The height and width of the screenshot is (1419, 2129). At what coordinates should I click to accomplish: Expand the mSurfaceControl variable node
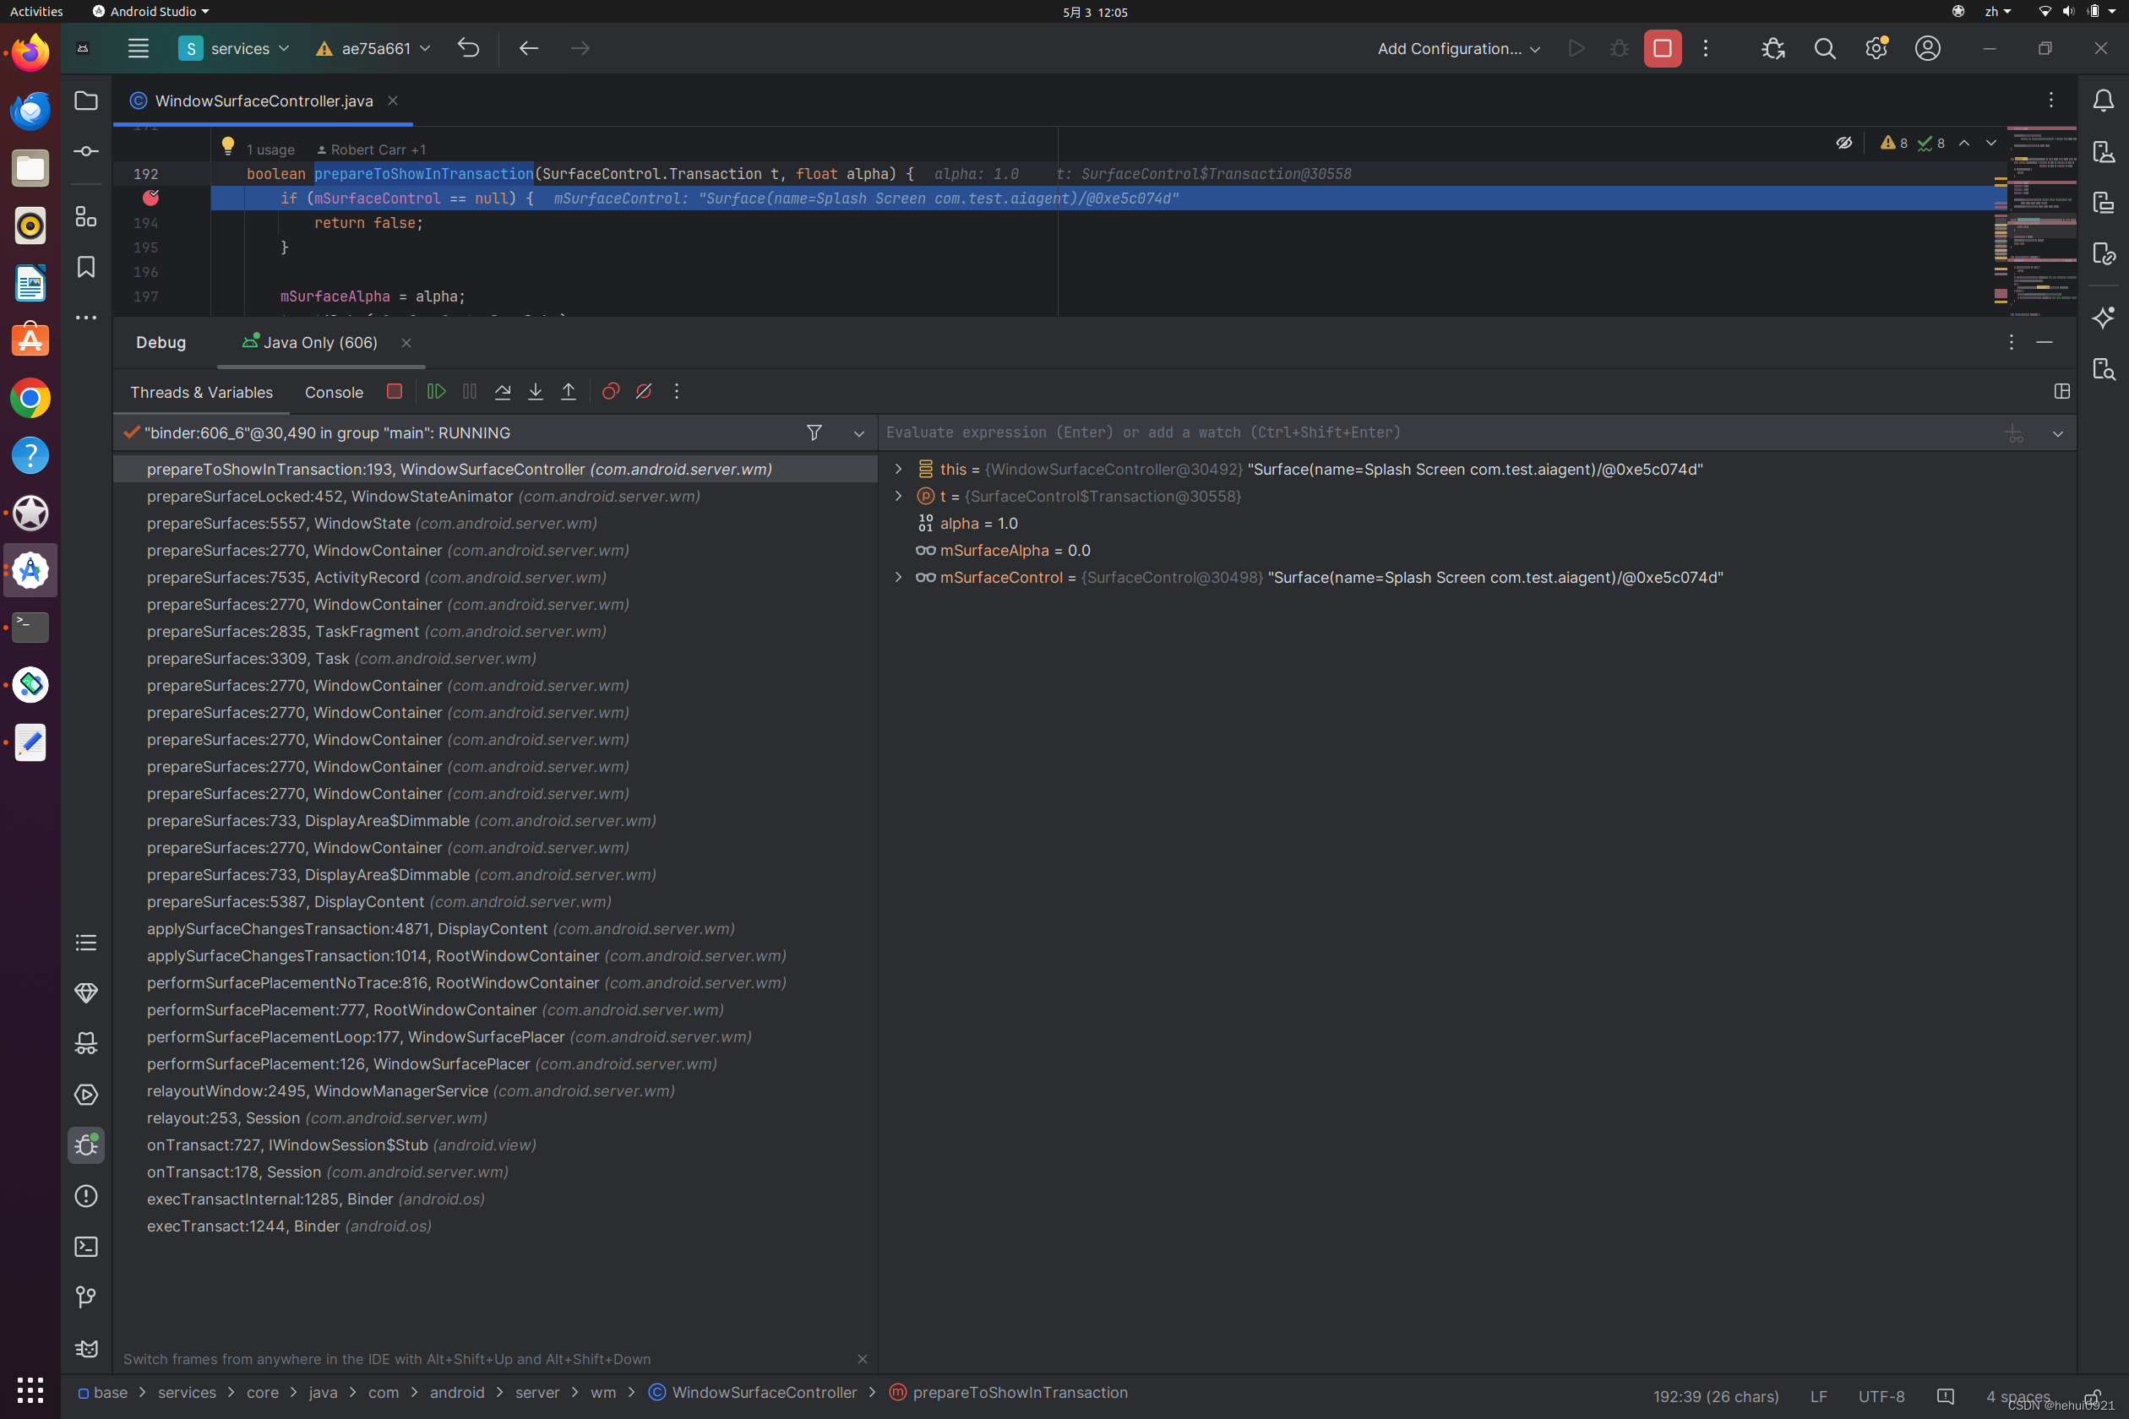tap(898, 578)
